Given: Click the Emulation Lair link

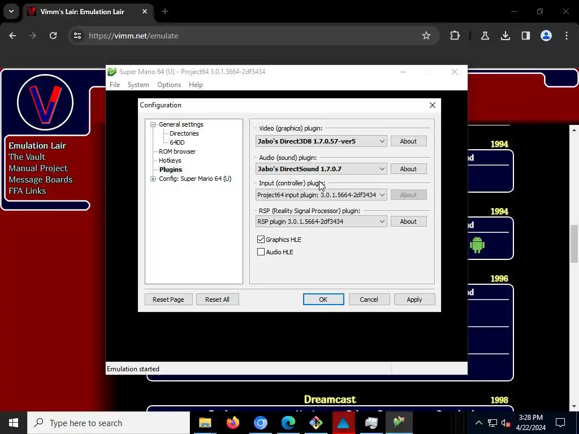Looking at the screenshot, I should pyautogui.click(x=37, y=146).
